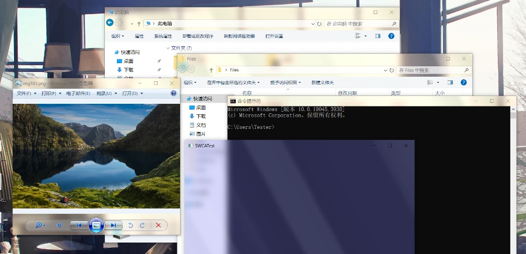The image size is (526, 254).
Task: Open the 组织 dropdown in 此电脑 window
Action: coord(117,36)
